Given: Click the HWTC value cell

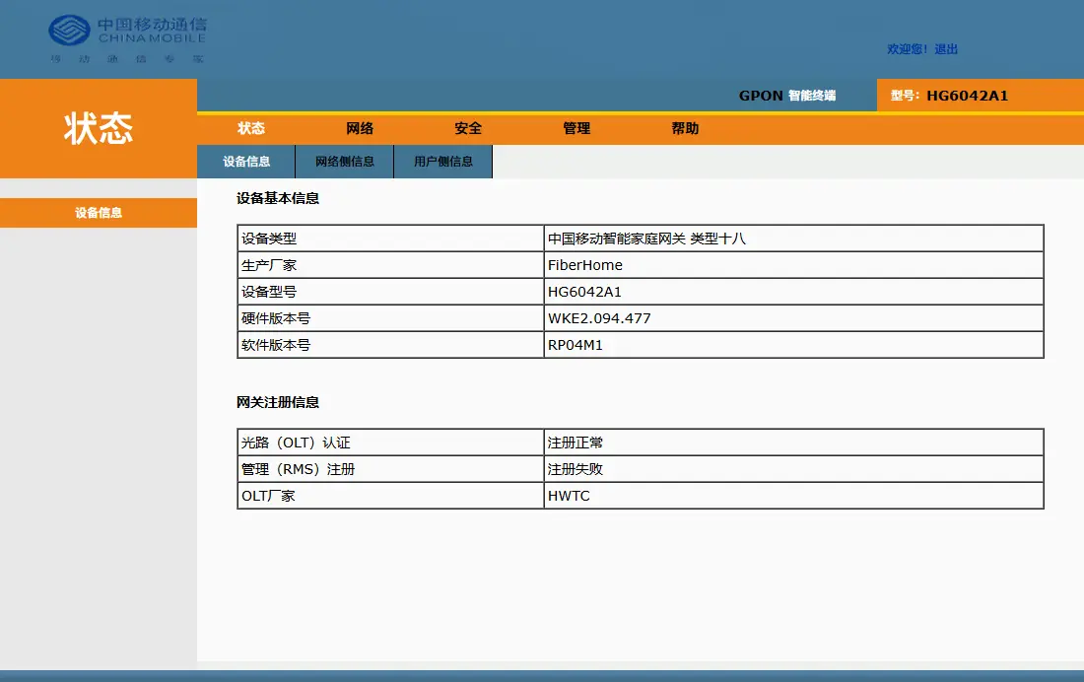Looking at the screenshot, I should (793, 496).
